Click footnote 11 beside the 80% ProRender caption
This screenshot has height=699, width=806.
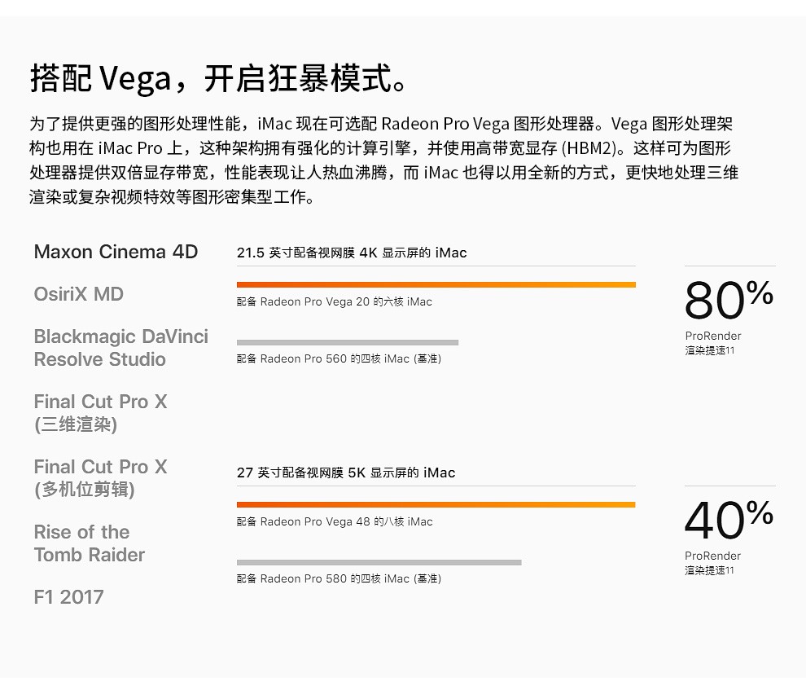point(730,350)
